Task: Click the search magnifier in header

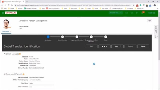Action: (x=121, y=13)
